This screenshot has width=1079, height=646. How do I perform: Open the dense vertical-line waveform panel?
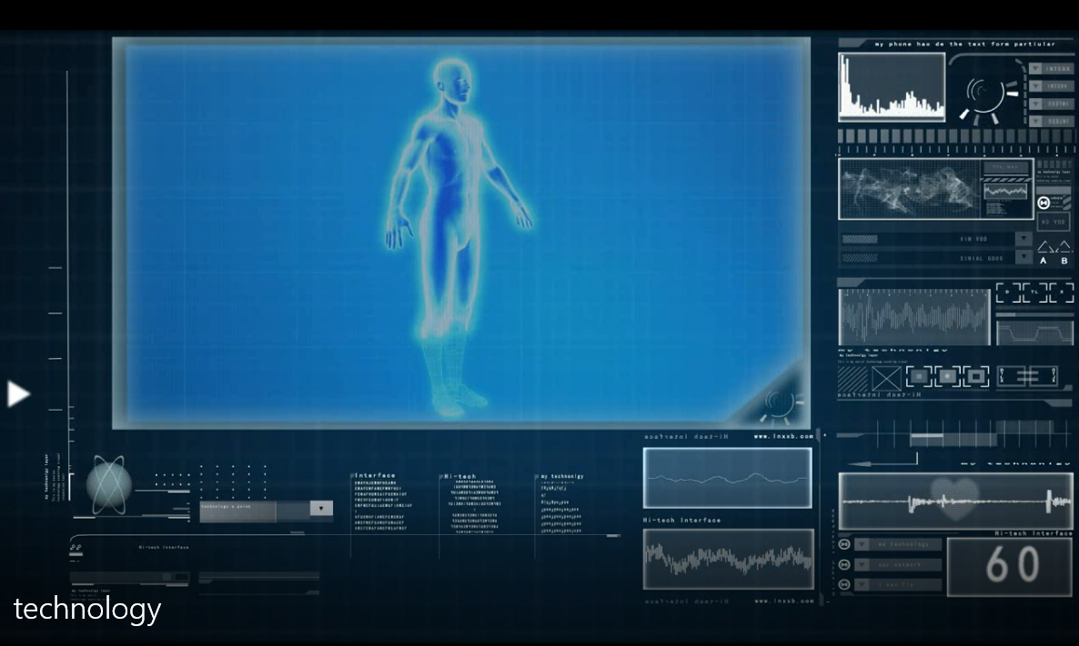pyautogui.click(x=913, y=317)
